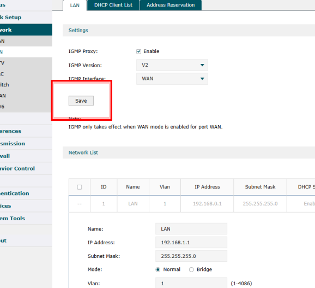Select the LAN tab
The width and height of the screenshot is (315, 288).
[x=75, y=5]
